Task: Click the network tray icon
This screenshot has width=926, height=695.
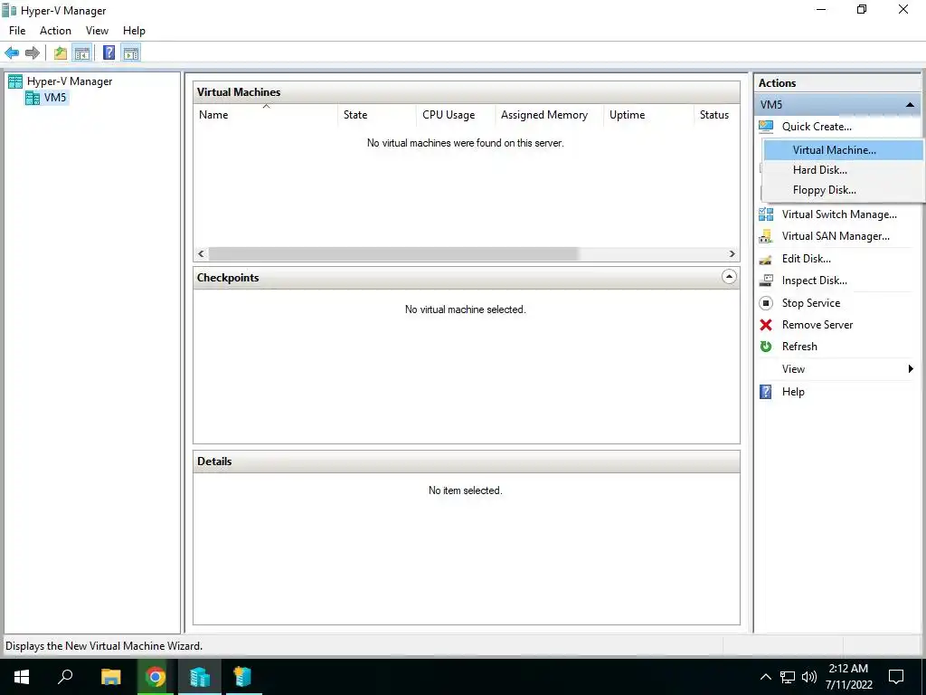Action: coord(788,677)
